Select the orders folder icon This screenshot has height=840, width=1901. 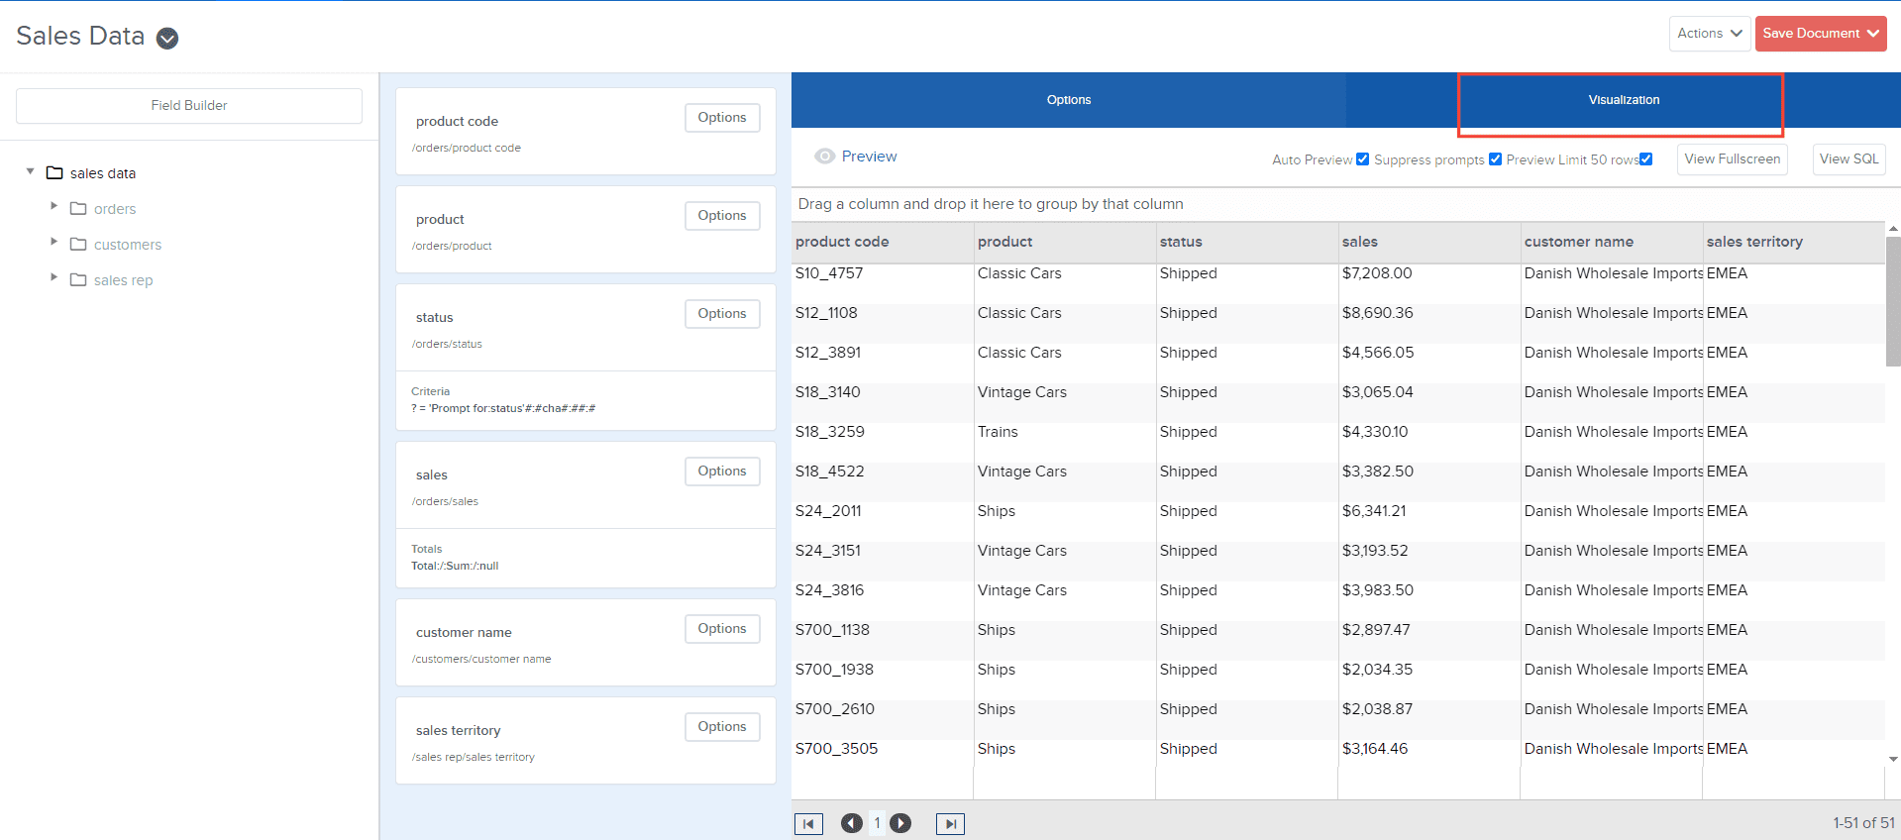click(78, 208)
